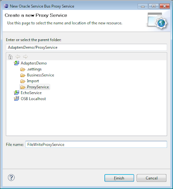The image size is (173, 189).
Task: Click the .settings folder icon
Action: [x=23, y=69]
